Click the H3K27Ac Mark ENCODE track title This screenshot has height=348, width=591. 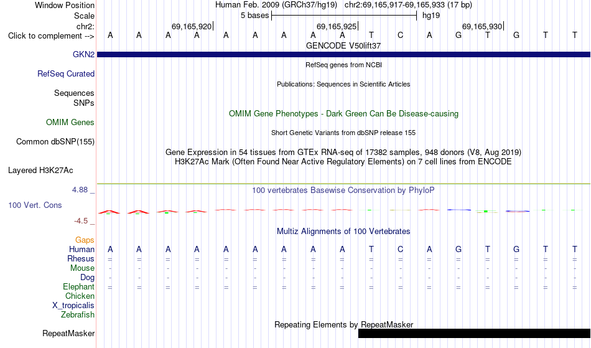[343, 162]
